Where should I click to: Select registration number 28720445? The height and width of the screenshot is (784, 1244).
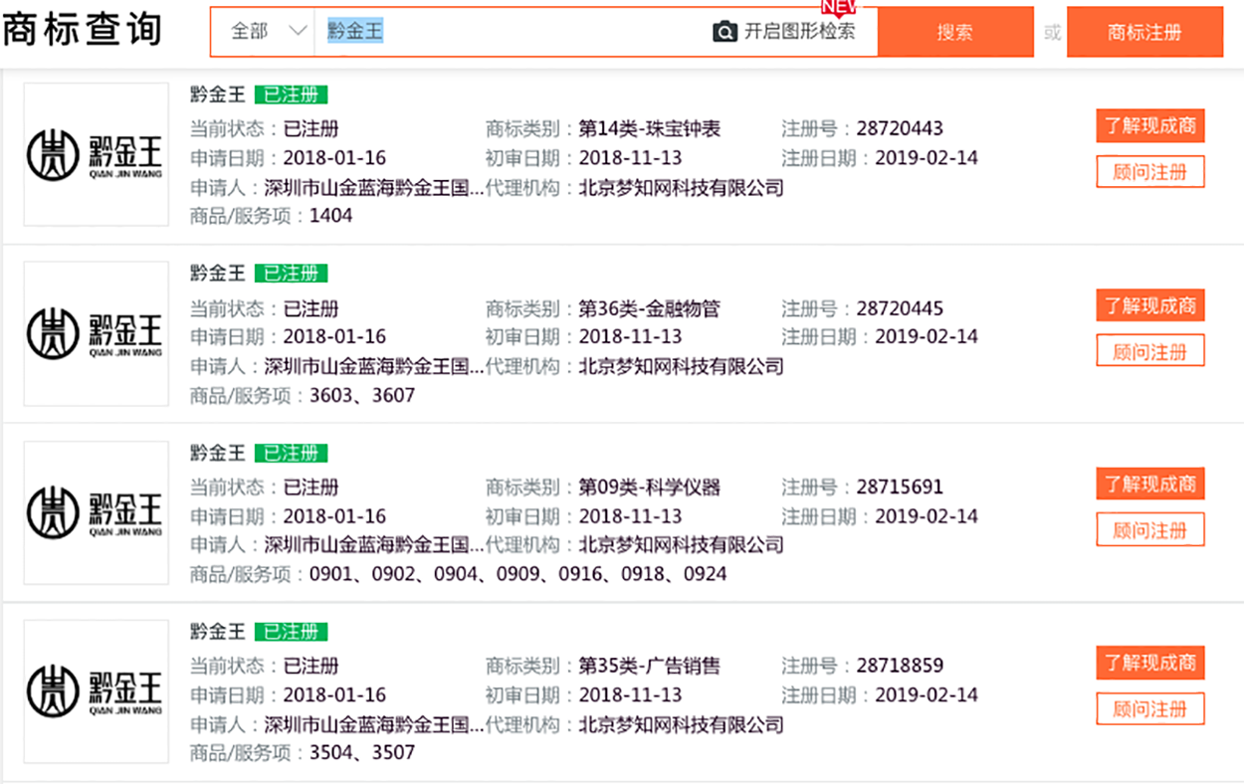(900, 308)
